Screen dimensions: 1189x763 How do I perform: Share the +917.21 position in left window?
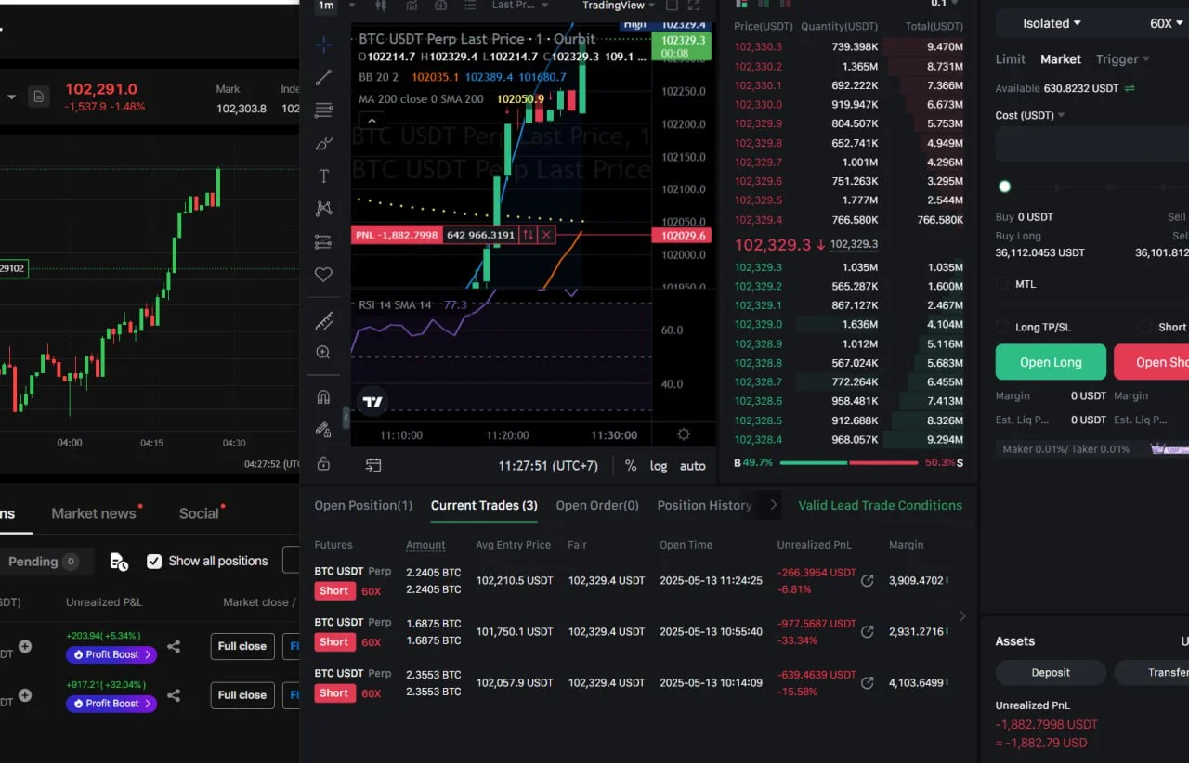(174, 695)
